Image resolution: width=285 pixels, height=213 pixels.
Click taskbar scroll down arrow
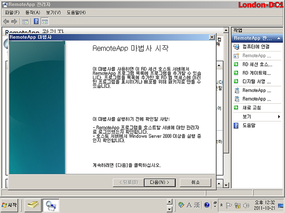click(x=169, y=209)
